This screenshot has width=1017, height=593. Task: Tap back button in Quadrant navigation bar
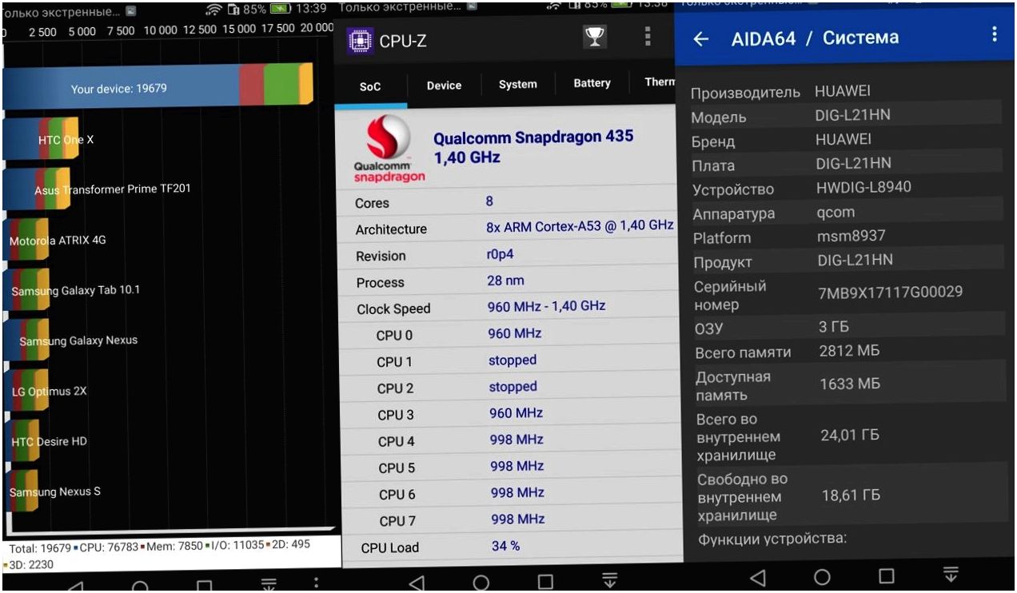coord(74,587)
